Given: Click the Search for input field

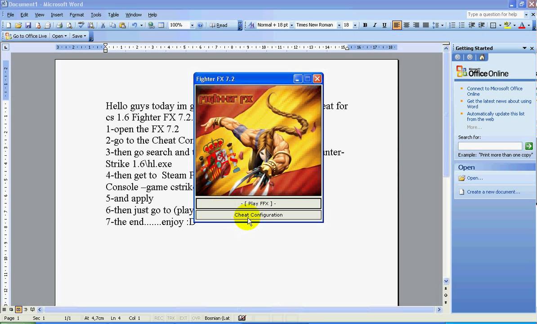Looking at the screenshot, I should click(x=490, y=146).
